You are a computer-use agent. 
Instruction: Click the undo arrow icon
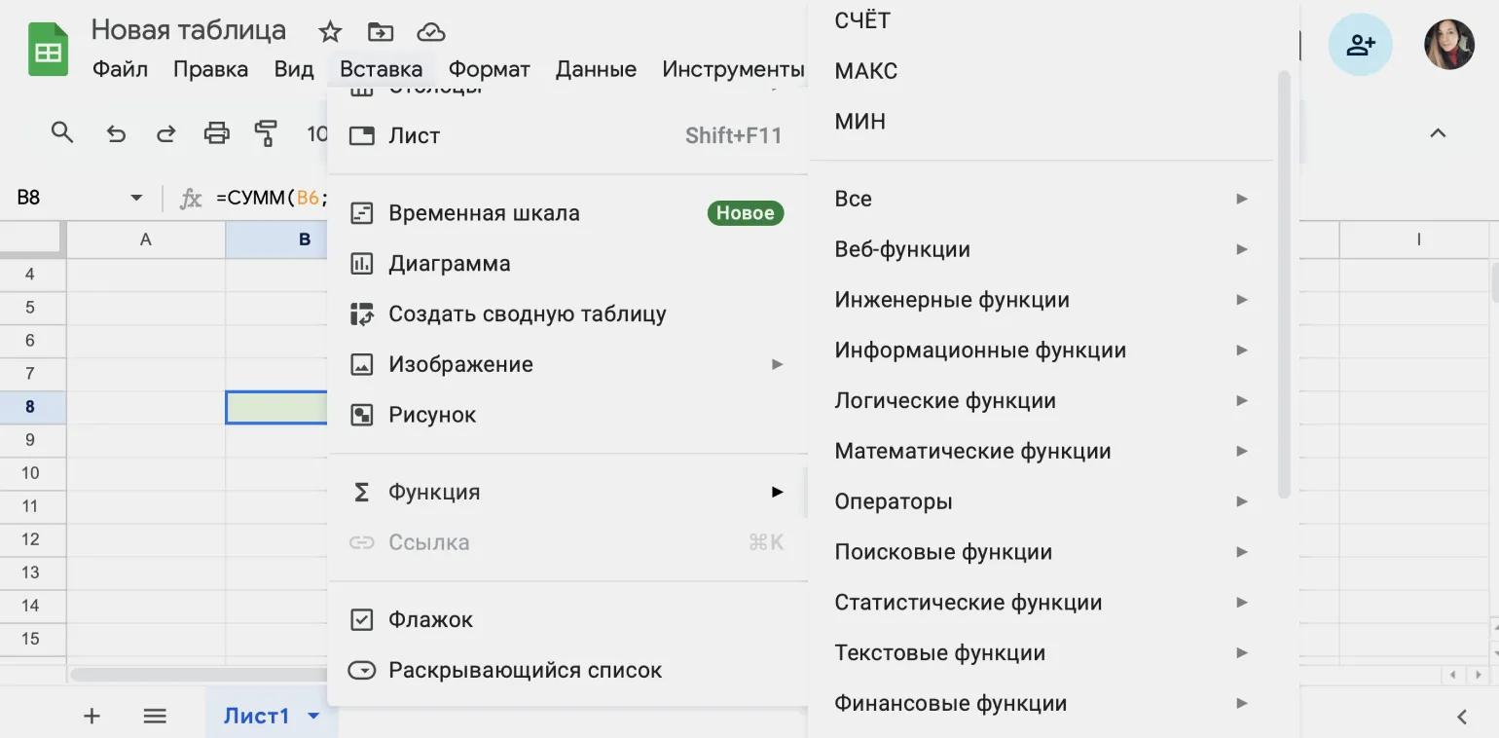(x=117, y=134)
